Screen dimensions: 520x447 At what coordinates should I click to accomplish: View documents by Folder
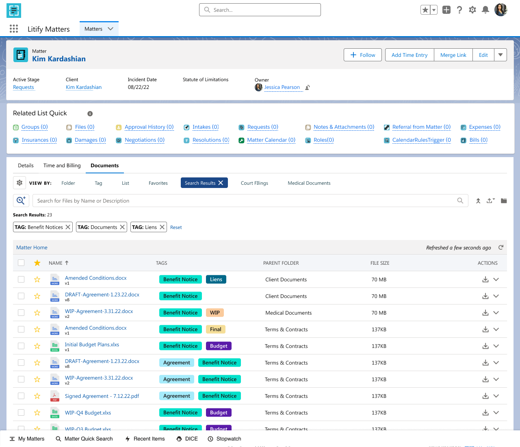pos(68,183)
